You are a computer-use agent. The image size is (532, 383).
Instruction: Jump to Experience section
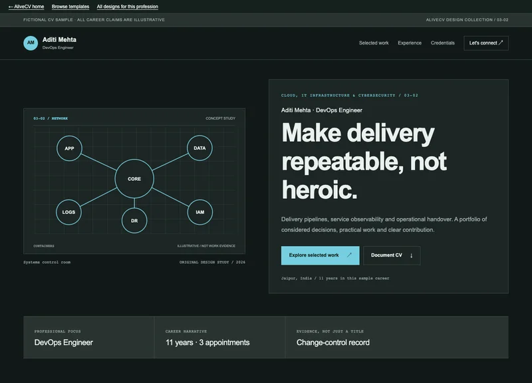410,43
